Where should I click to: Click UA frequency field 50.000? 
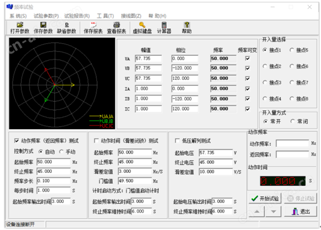tap(223, 59)
